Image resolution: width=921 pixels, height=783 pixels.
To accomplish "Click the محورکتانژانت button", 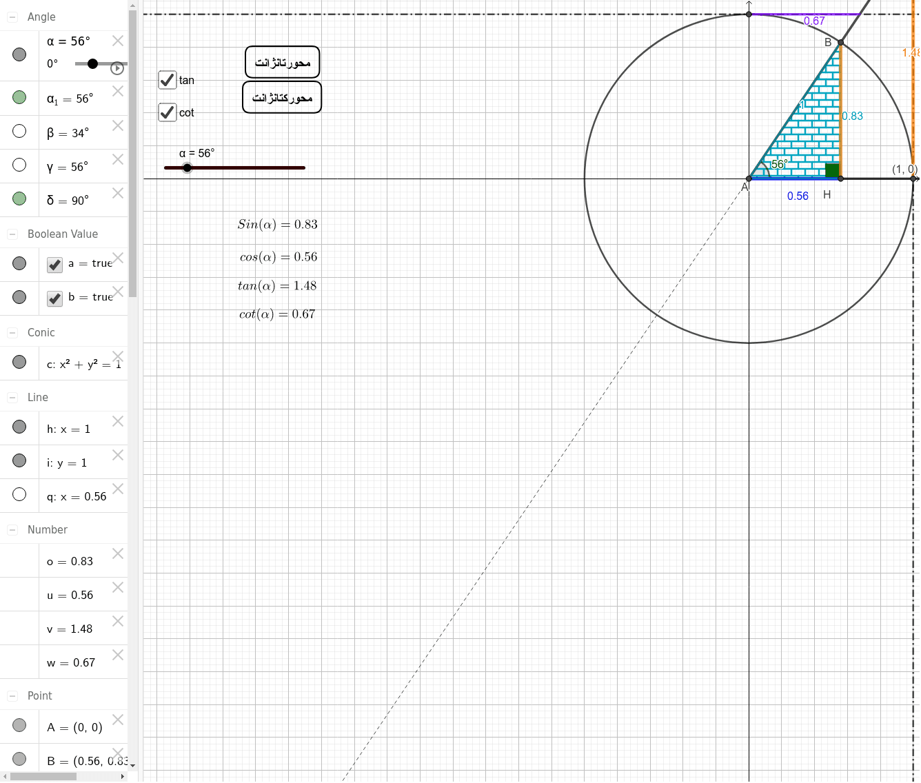I will (x=281, y=96).
